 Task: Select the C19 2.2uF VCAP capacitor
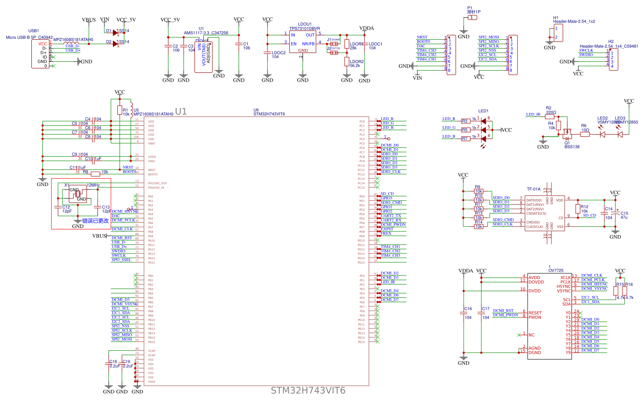tap(122, 363)
